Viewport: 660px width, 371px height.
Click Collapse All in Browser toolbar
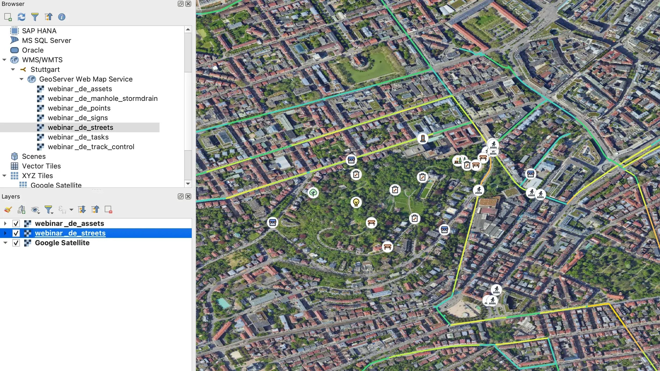48,17
